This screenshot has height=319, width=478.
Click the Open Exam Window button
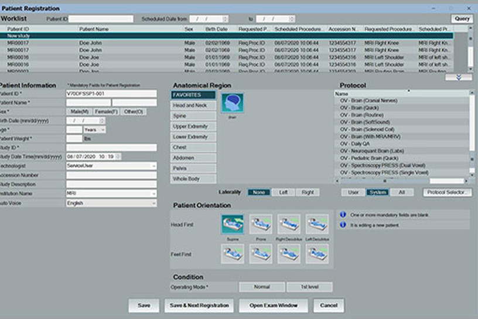click(274, 306)
